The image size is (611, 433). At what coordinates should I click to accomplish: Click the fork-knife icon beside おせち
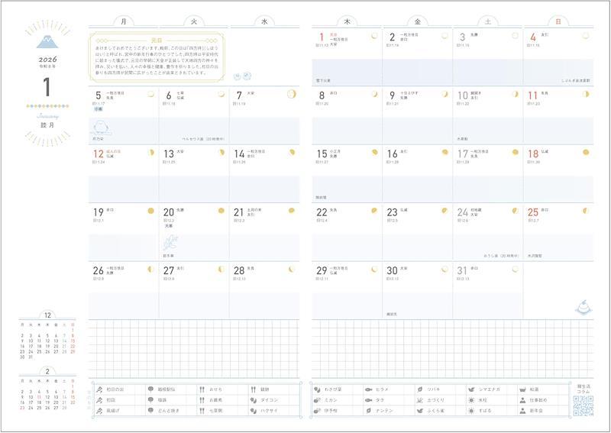tap(202, 389)
